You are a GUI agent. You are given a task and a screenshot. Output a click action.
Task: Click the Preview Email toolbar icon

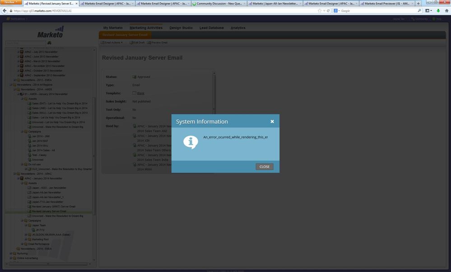[157, 42]
